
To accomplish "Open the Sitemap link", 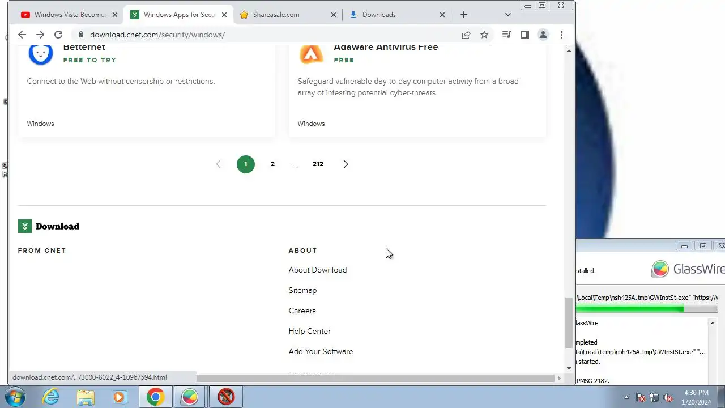I will tap(302, 290).
